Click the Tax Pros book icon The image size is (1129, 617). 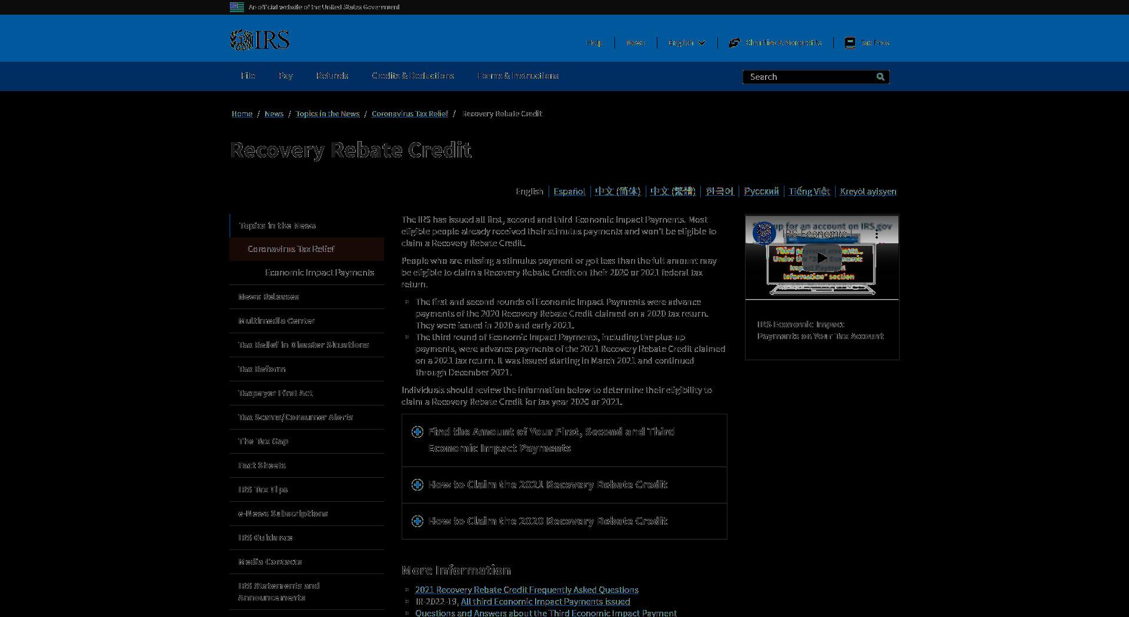tap(850, 43)
